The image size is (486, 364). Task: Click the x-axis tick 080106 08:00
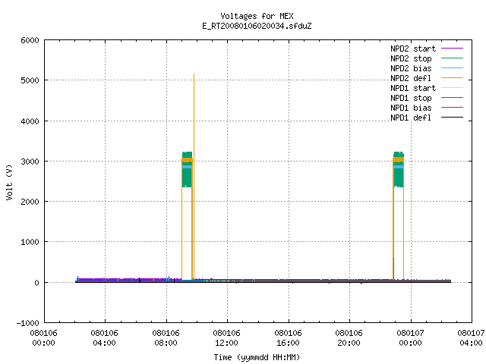166,338
